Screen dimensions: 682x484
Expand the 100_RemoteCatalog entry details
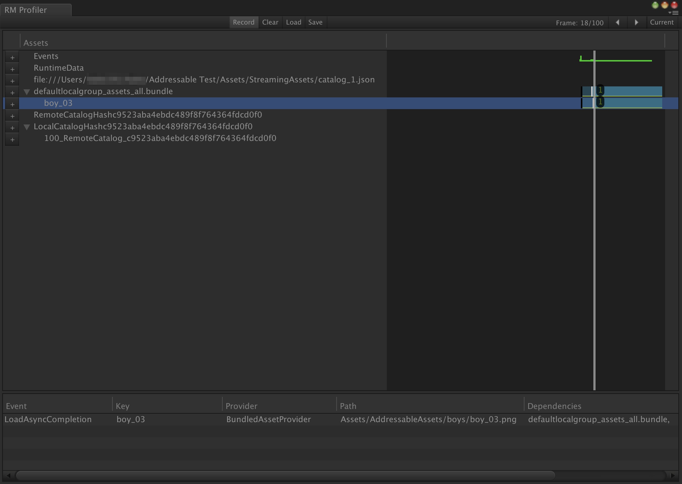12,139
